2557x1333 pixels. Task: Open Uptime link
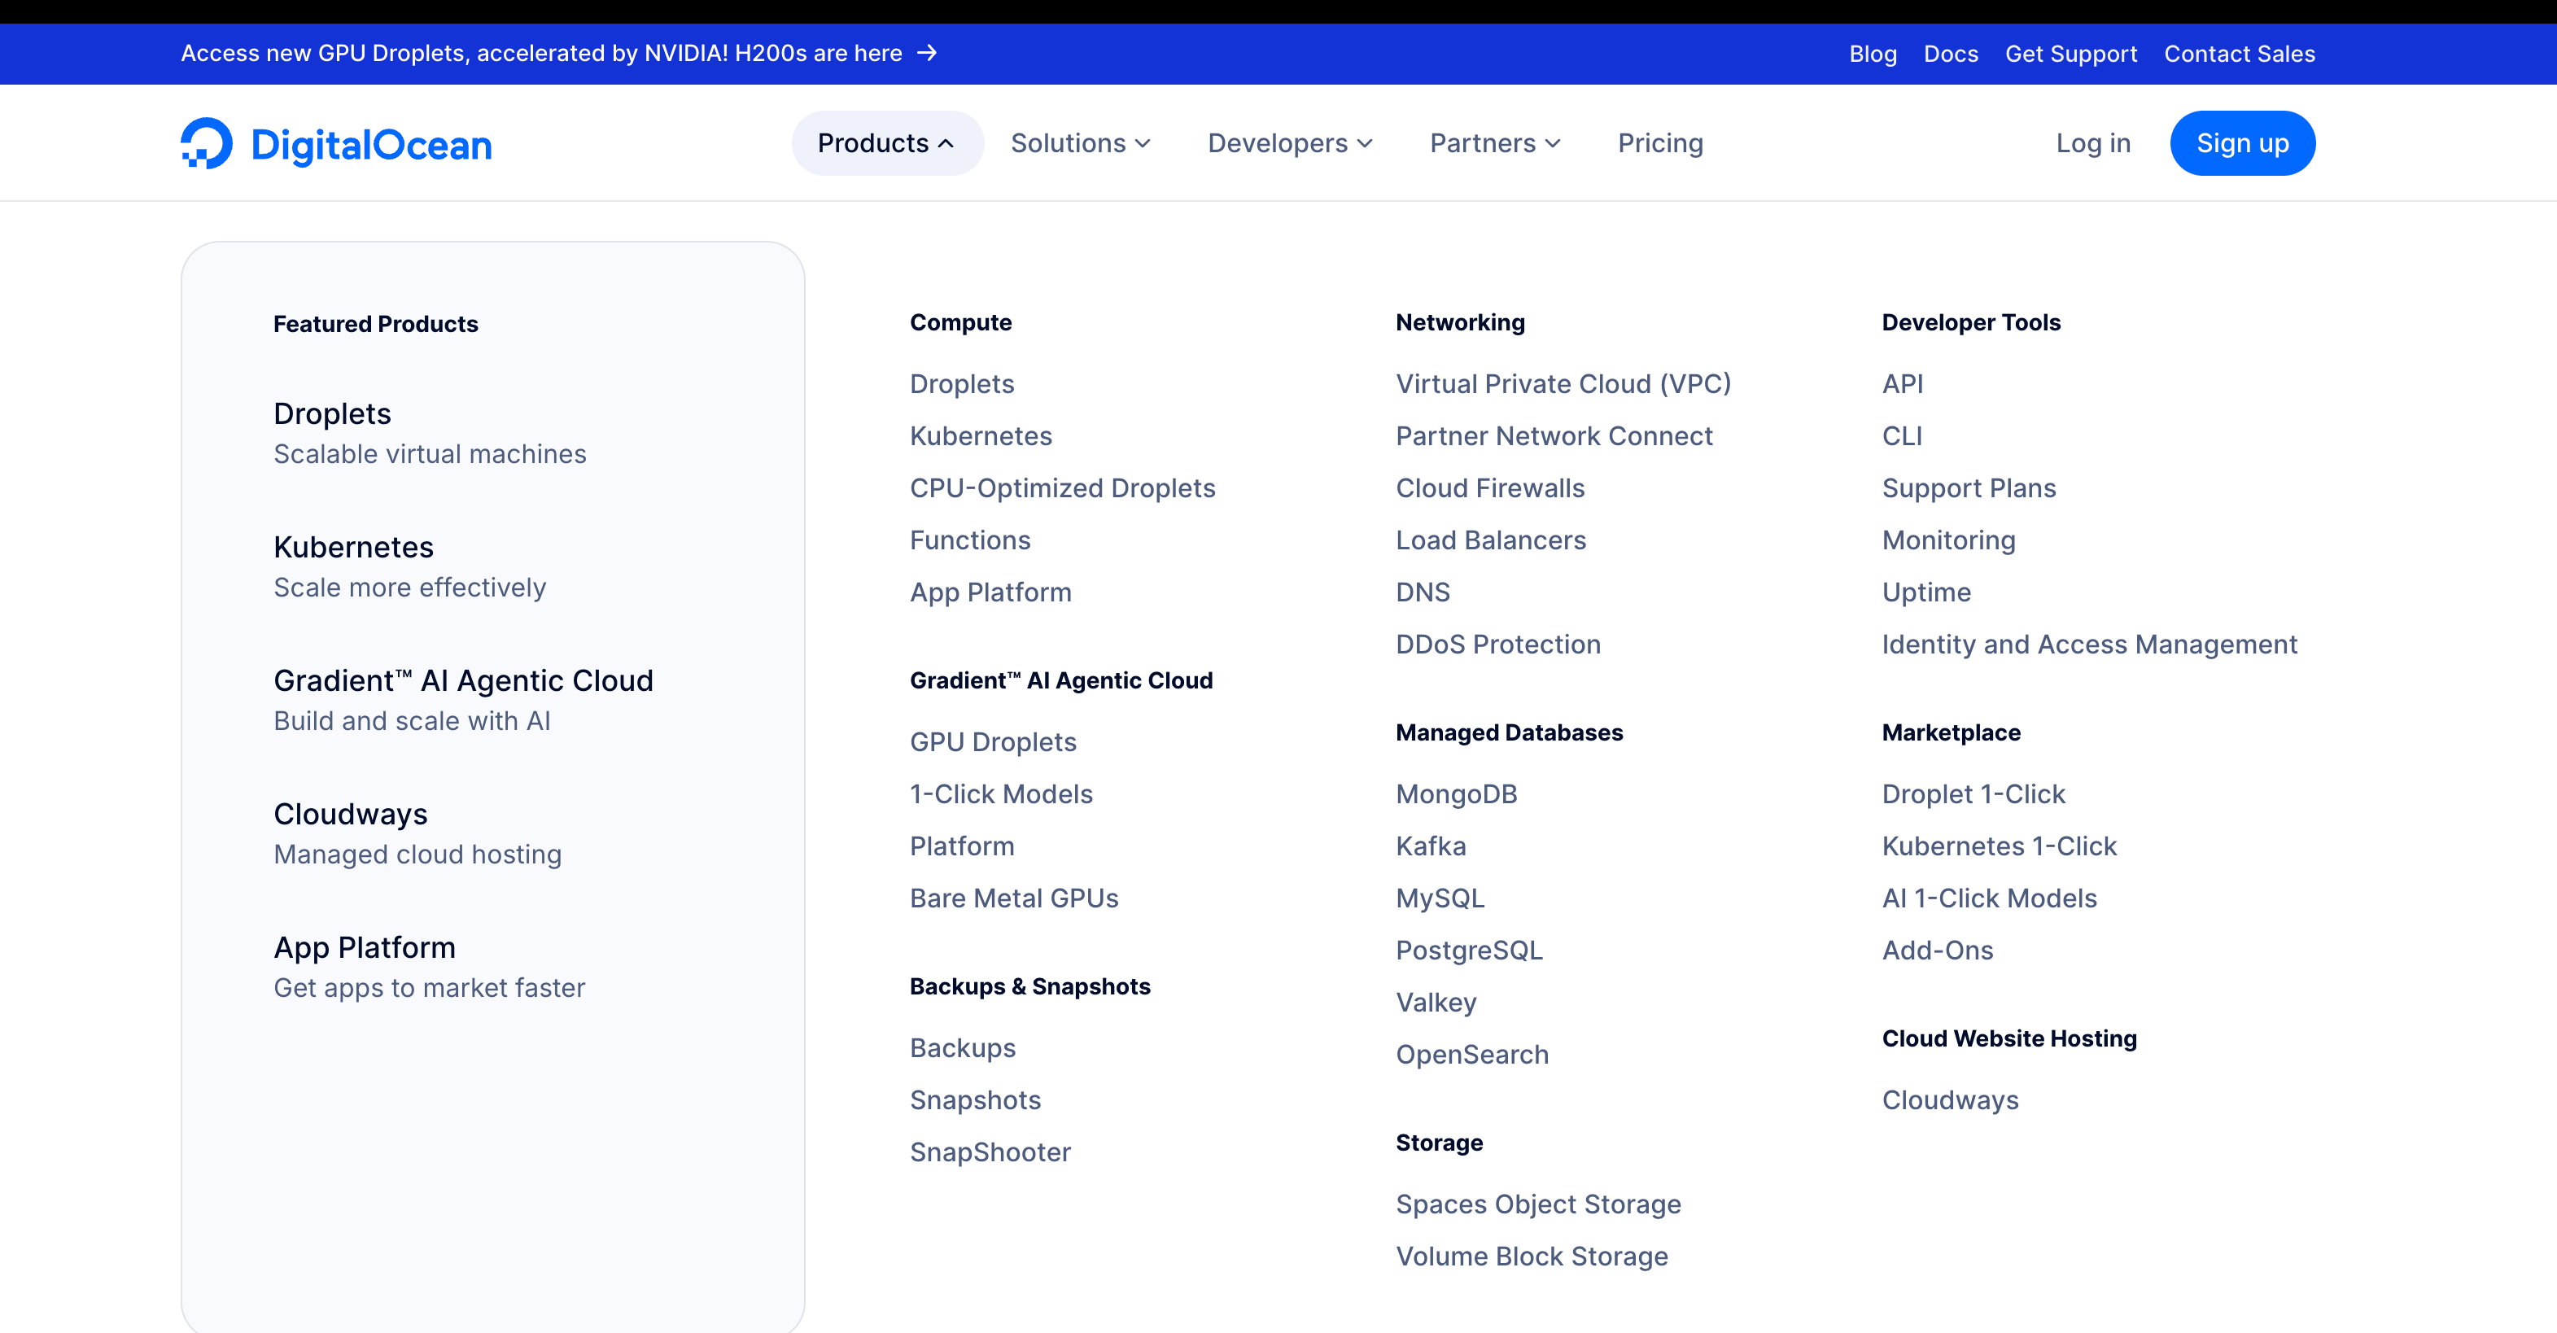click(1926, 592)
